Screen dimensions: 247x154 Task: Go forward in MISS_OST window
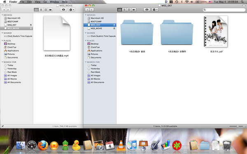[x=92, y=10]
